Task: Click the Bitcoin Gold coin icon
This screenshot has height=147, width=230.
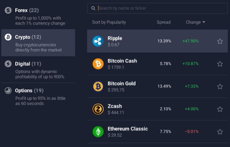Action: coord(98,86)
